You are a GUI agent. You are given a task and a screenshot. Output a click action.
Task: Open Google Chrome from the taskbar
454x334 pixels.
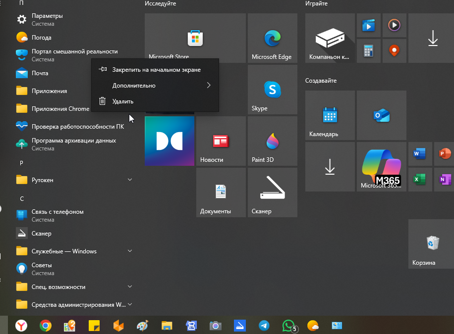[x=46, y=326]
